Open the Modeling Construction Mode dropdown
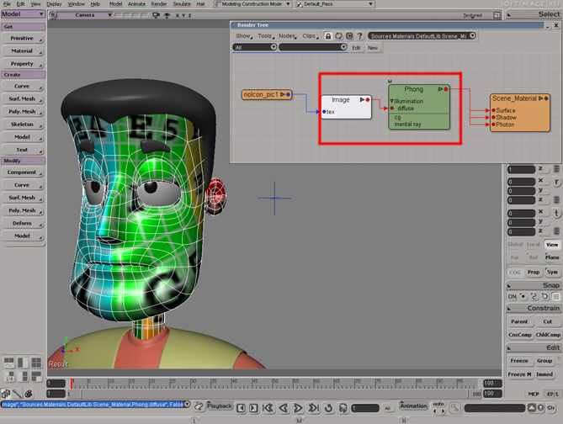This screenshot has height=424, width=563. pos(252,4)
